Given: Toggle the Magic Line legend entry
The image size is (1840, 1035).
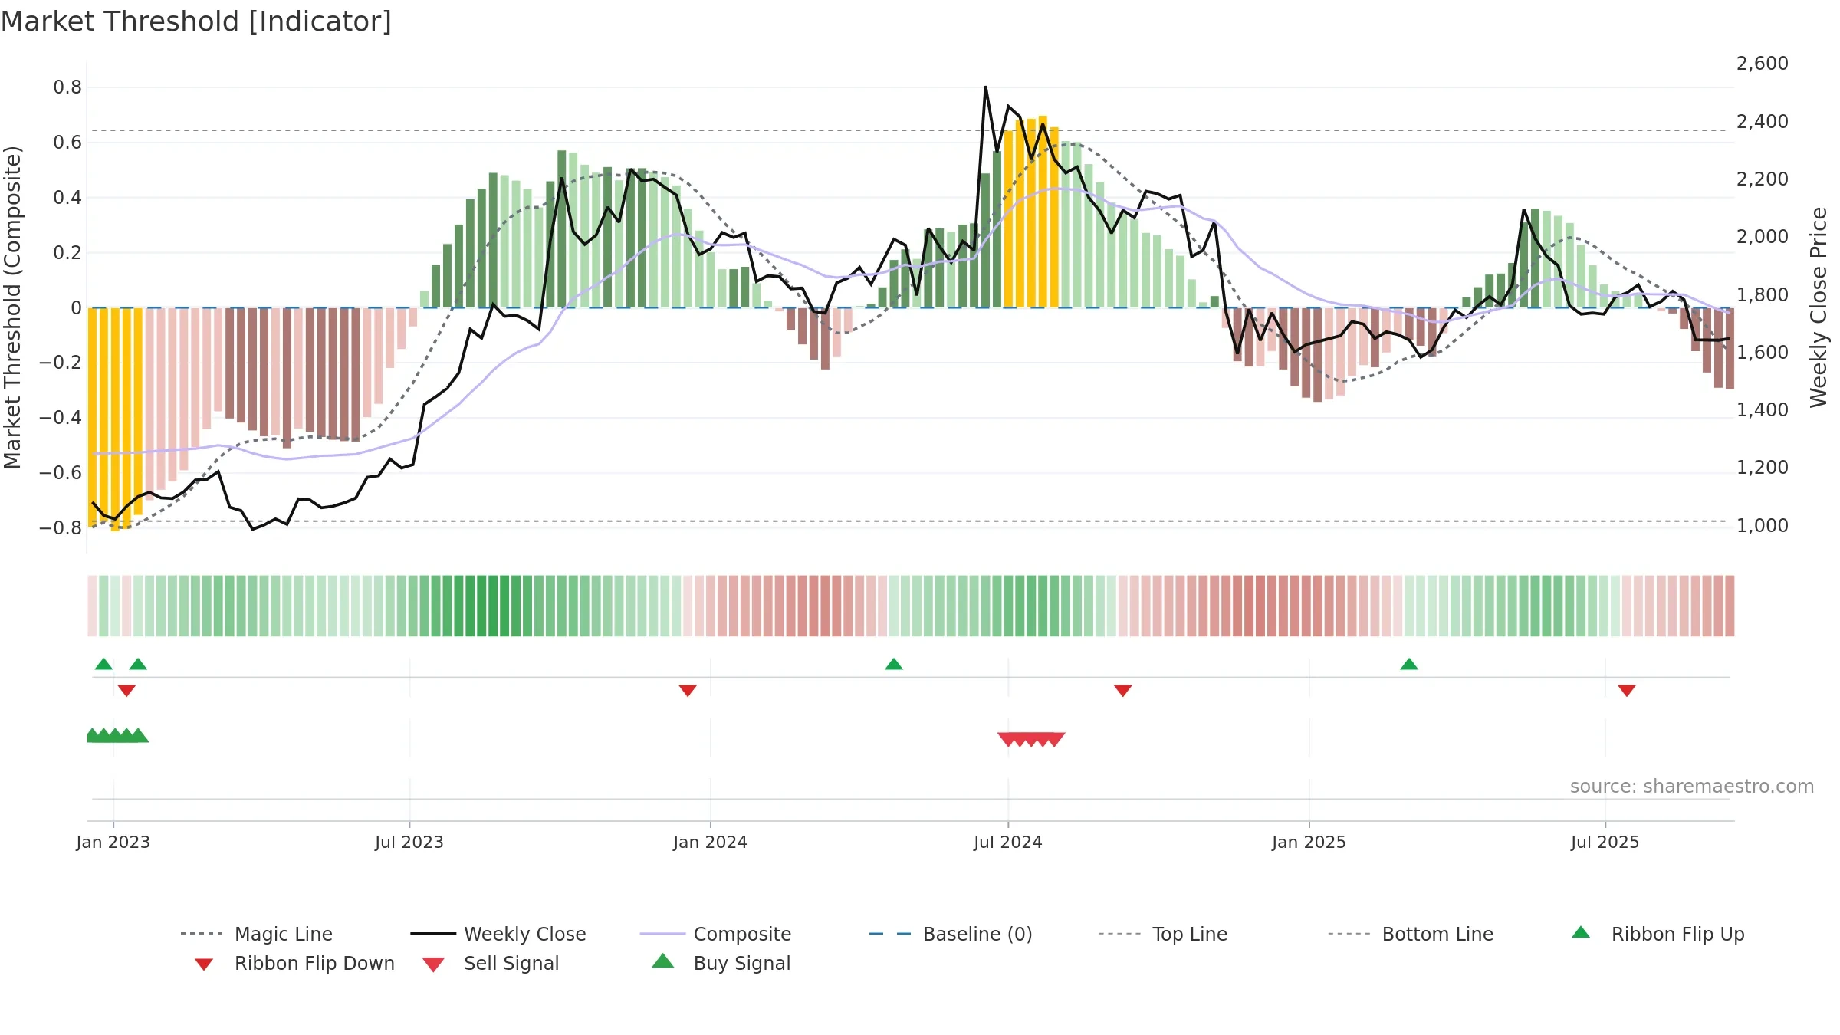Looking at the screenshot, I should pyautogui.click(x=257, y=934).
